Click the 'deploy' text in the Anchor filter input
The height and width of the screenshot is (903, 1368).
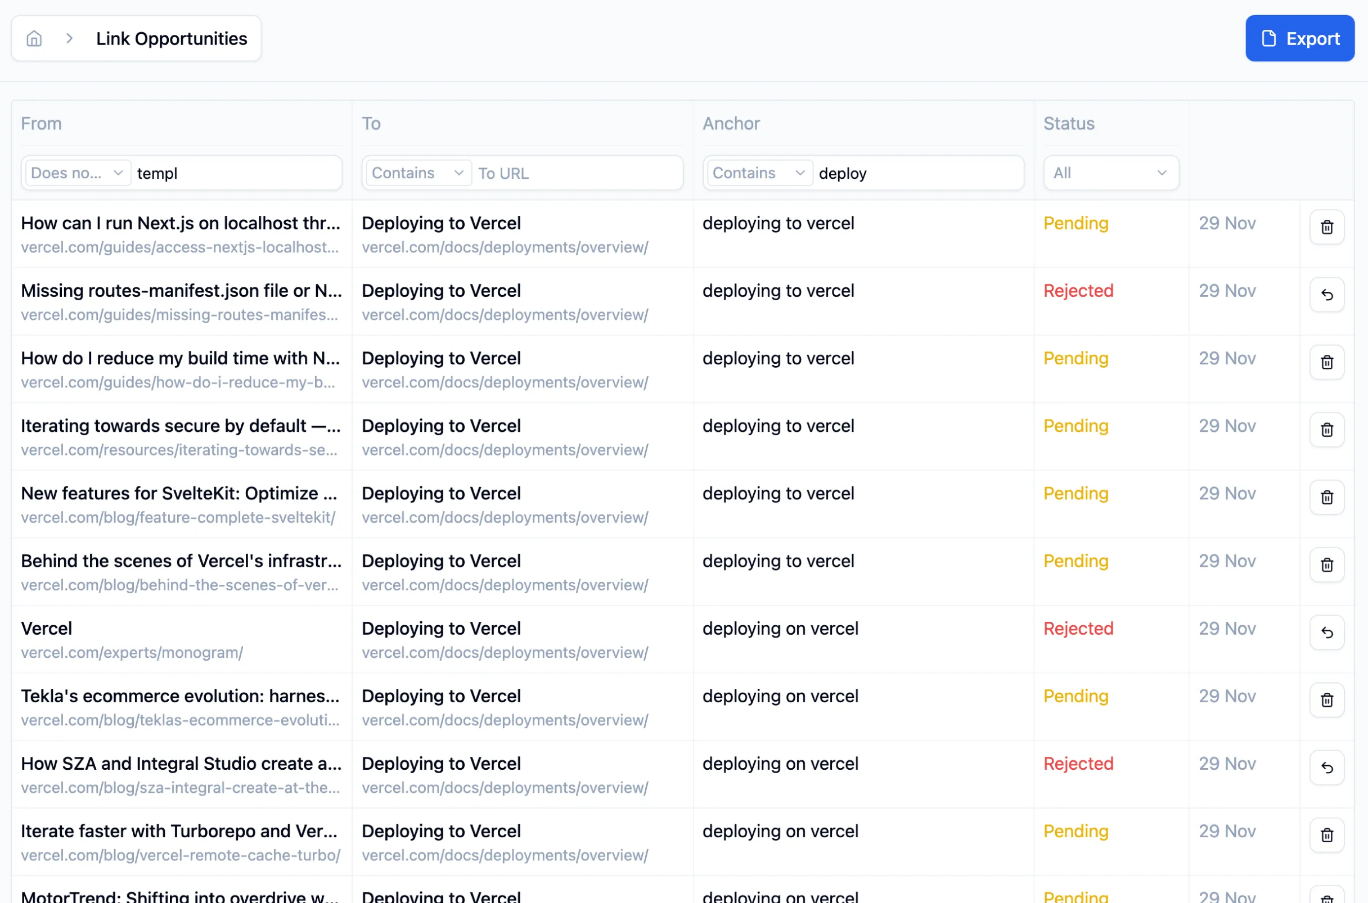pos(843,173)
